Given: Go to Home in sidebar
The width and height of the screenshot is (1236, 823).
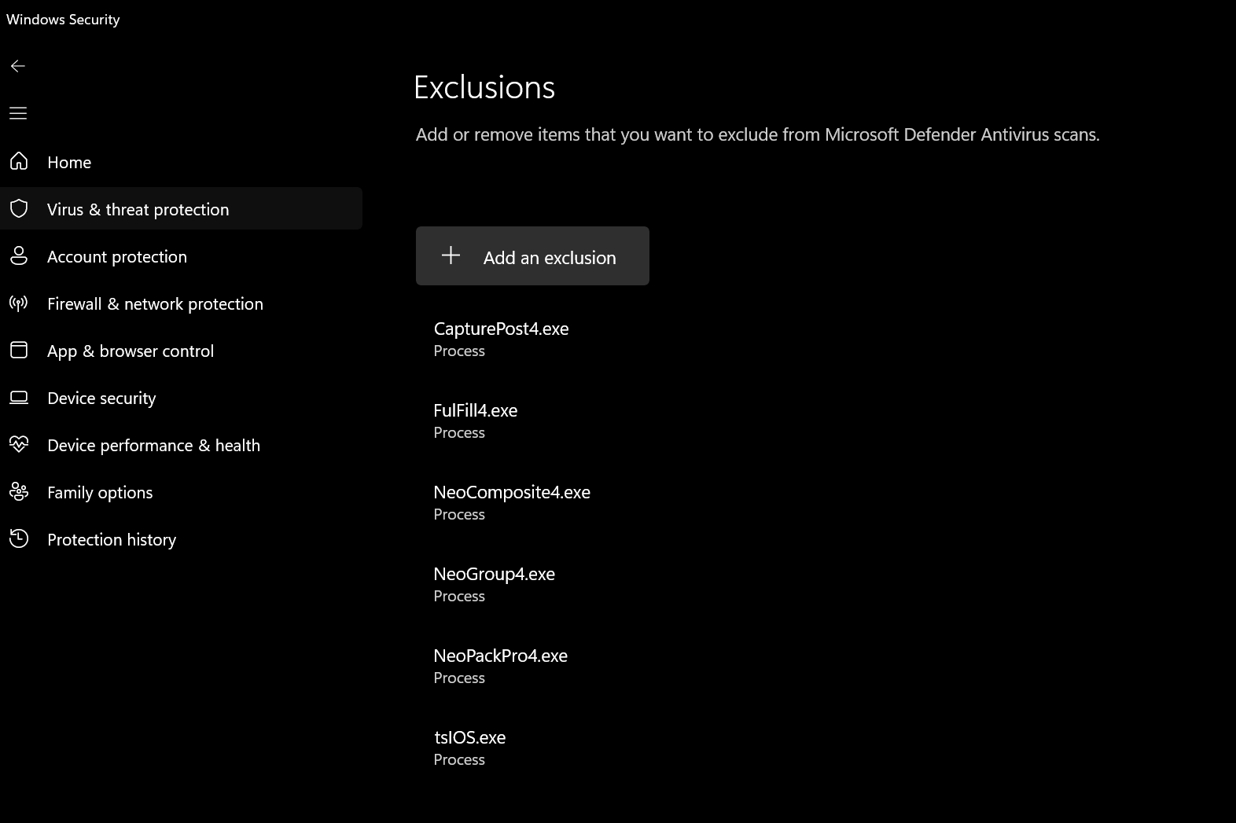Looking at the screenshot, I should 181,162.
